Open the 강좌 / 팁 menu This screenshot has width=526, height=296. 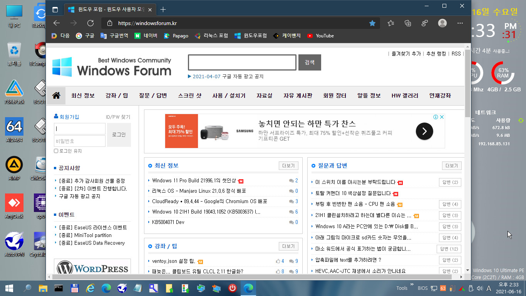[117, 96]
